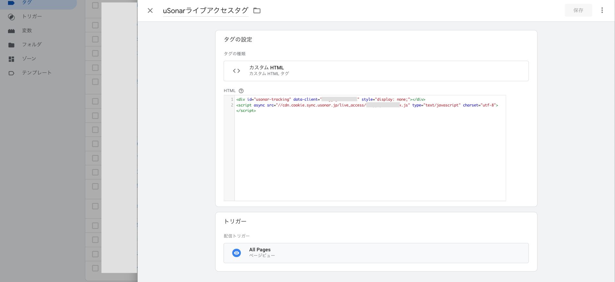Click the タグの設定 section heading
This screenshot has width=615, height=282.
click(x=238, y=39)
